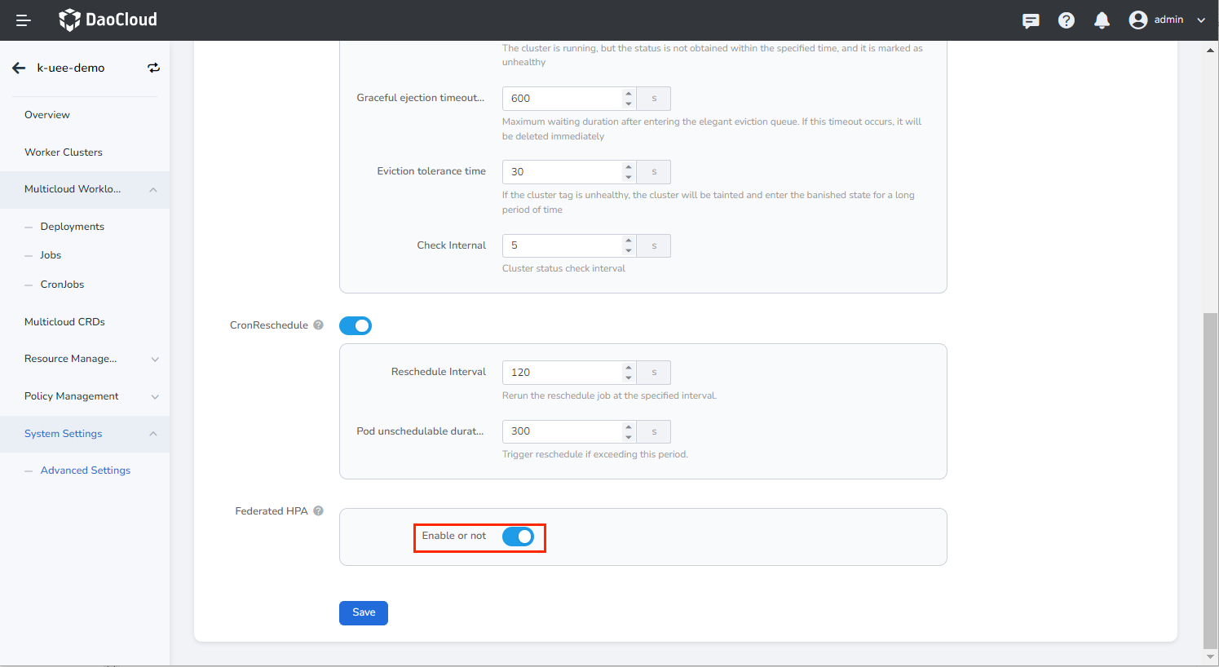This screenshot has width=1219, height=667.
Task: Collapse the sidebar using the hamburger icon
Action: [23, 20]
